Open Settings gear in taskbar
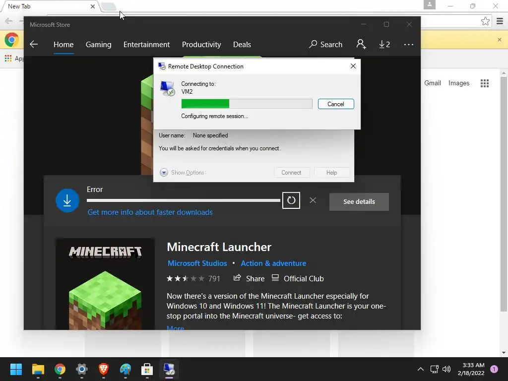Screen dimensions: 508x381 82,369
